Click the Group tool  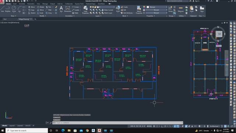(170, 9)
